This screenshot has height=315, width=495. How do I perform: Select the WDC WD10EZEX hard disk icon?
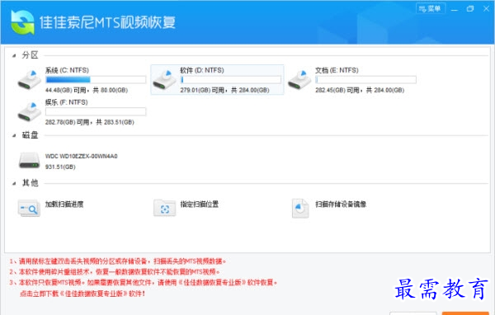(29, 161)
